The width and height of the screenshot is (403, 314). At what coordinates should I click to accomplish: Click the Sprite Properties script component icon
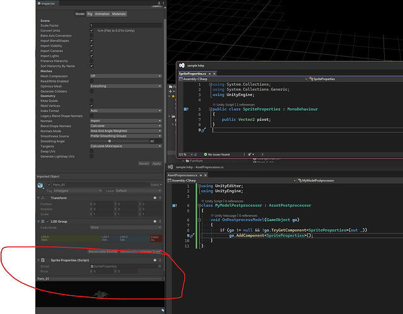coord(43,260)
